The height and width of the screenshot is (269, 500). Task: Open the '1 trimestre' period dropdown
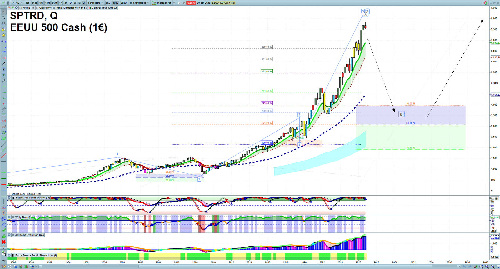pyautogui.click(x=95, y=3)
